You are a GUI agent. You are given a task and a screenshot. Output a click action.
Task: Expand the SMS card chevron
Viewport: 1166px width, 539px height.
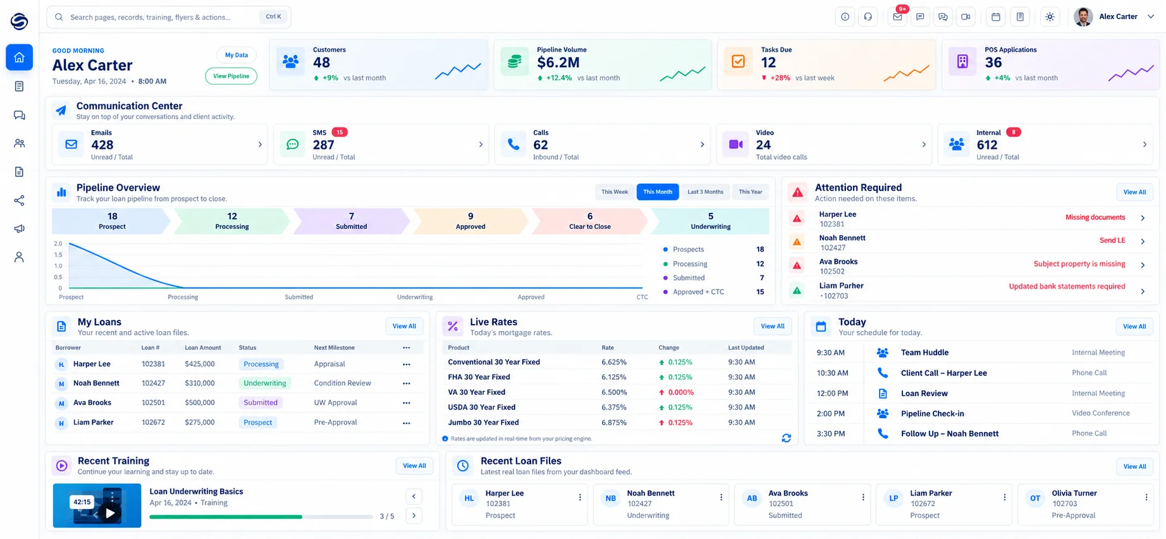point(481,145)
